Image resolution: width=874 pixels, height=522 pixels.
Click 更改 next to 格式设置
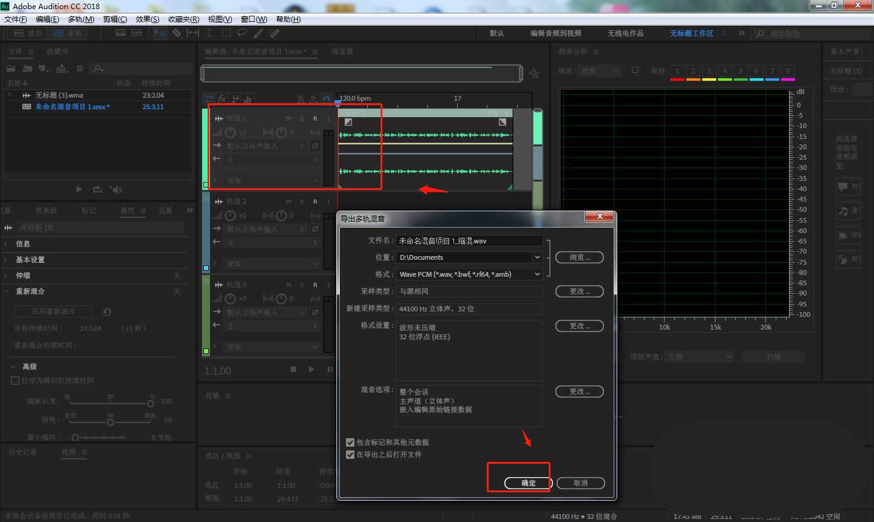[580, 326]
